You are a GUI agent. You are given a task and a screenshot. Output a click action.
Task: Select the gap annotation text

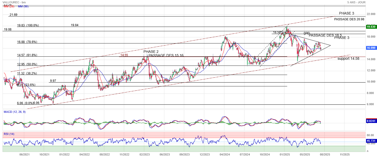307,33
